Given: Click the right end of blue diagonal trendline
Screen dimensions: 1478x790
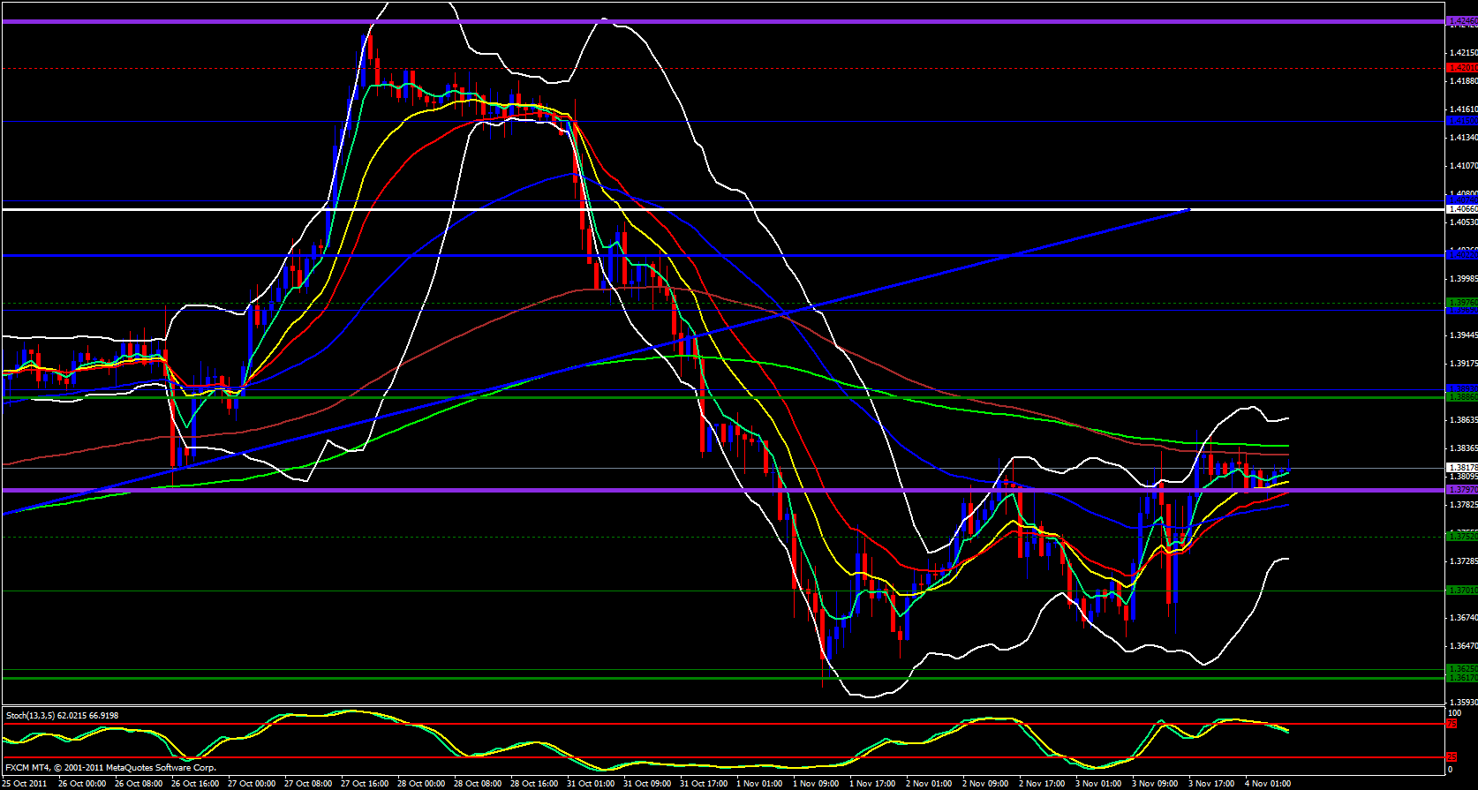Looking at the screenshot, I should click(1189, 210).
